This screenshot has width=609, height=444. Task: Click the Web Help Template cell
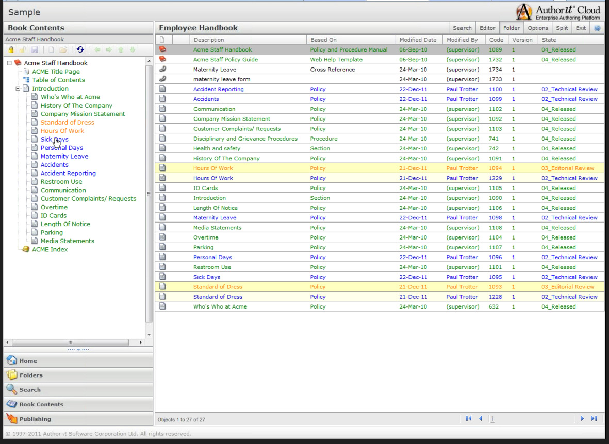[x=336, y=59]
